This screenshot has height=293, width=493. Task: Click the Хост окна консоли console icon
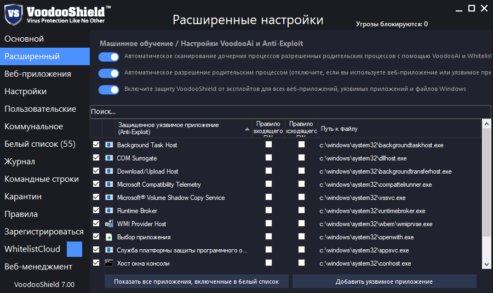(109, 263)
